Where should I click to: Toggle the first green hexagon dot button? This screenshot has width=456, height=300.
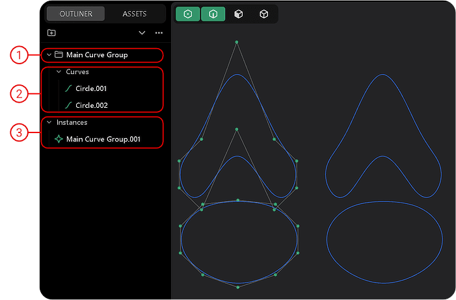[188, 14]
